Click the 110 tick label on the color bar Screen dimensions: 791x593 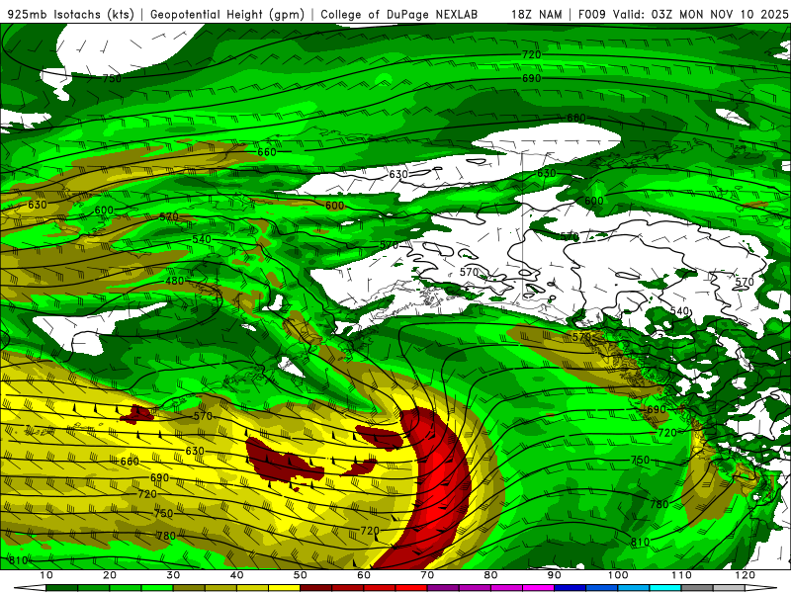[681, 575]
